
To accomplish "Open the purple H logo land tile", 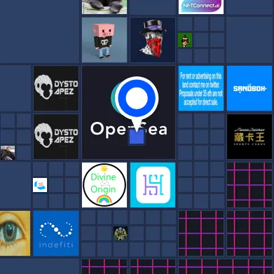I will pos(153,185).
